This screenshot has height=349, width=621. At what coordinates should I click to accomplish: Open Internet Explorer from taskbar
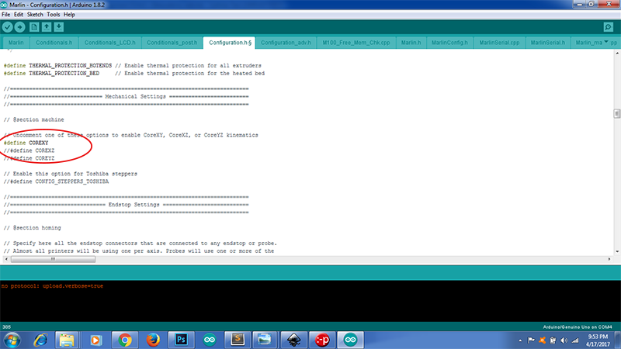click(40, 340)
